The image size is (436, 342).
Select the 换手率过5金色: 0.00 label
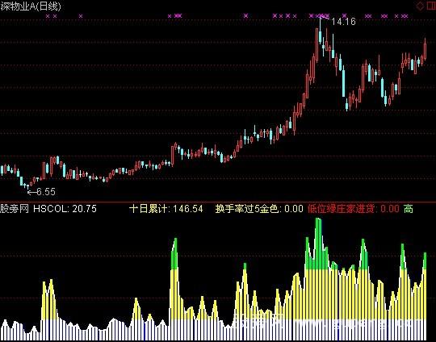click(x=259, y=209)
